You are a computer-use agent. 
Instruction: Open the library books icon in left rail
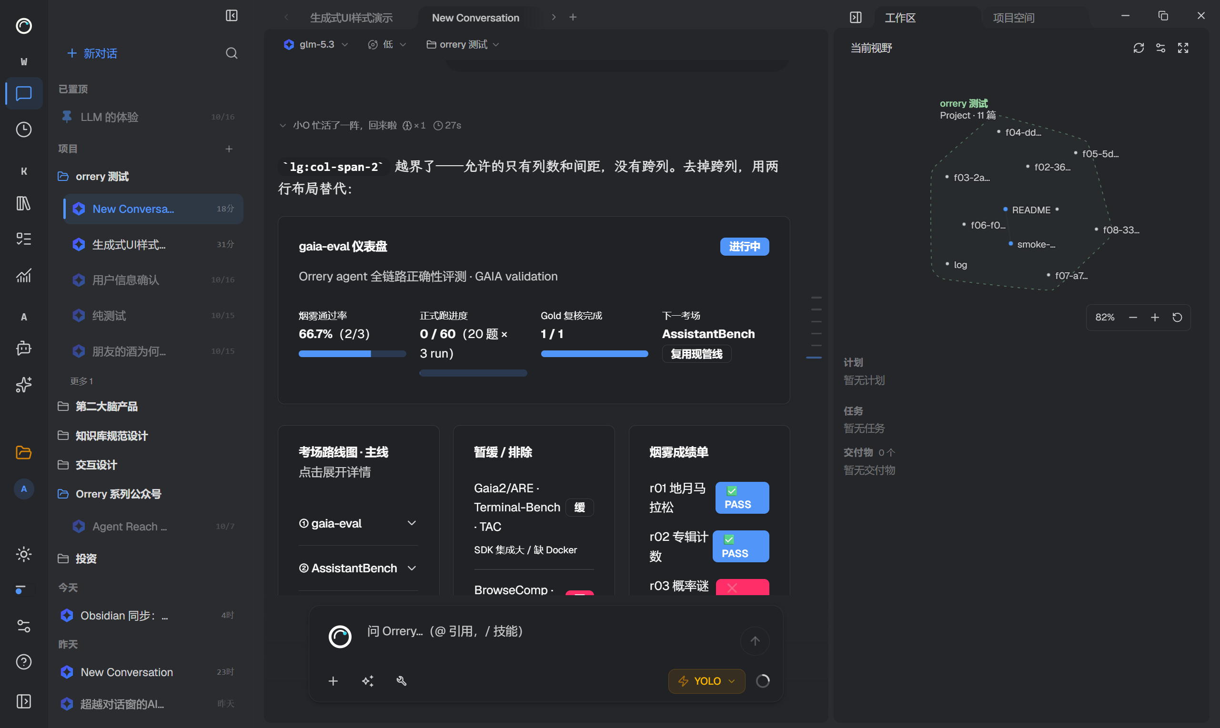23,203
